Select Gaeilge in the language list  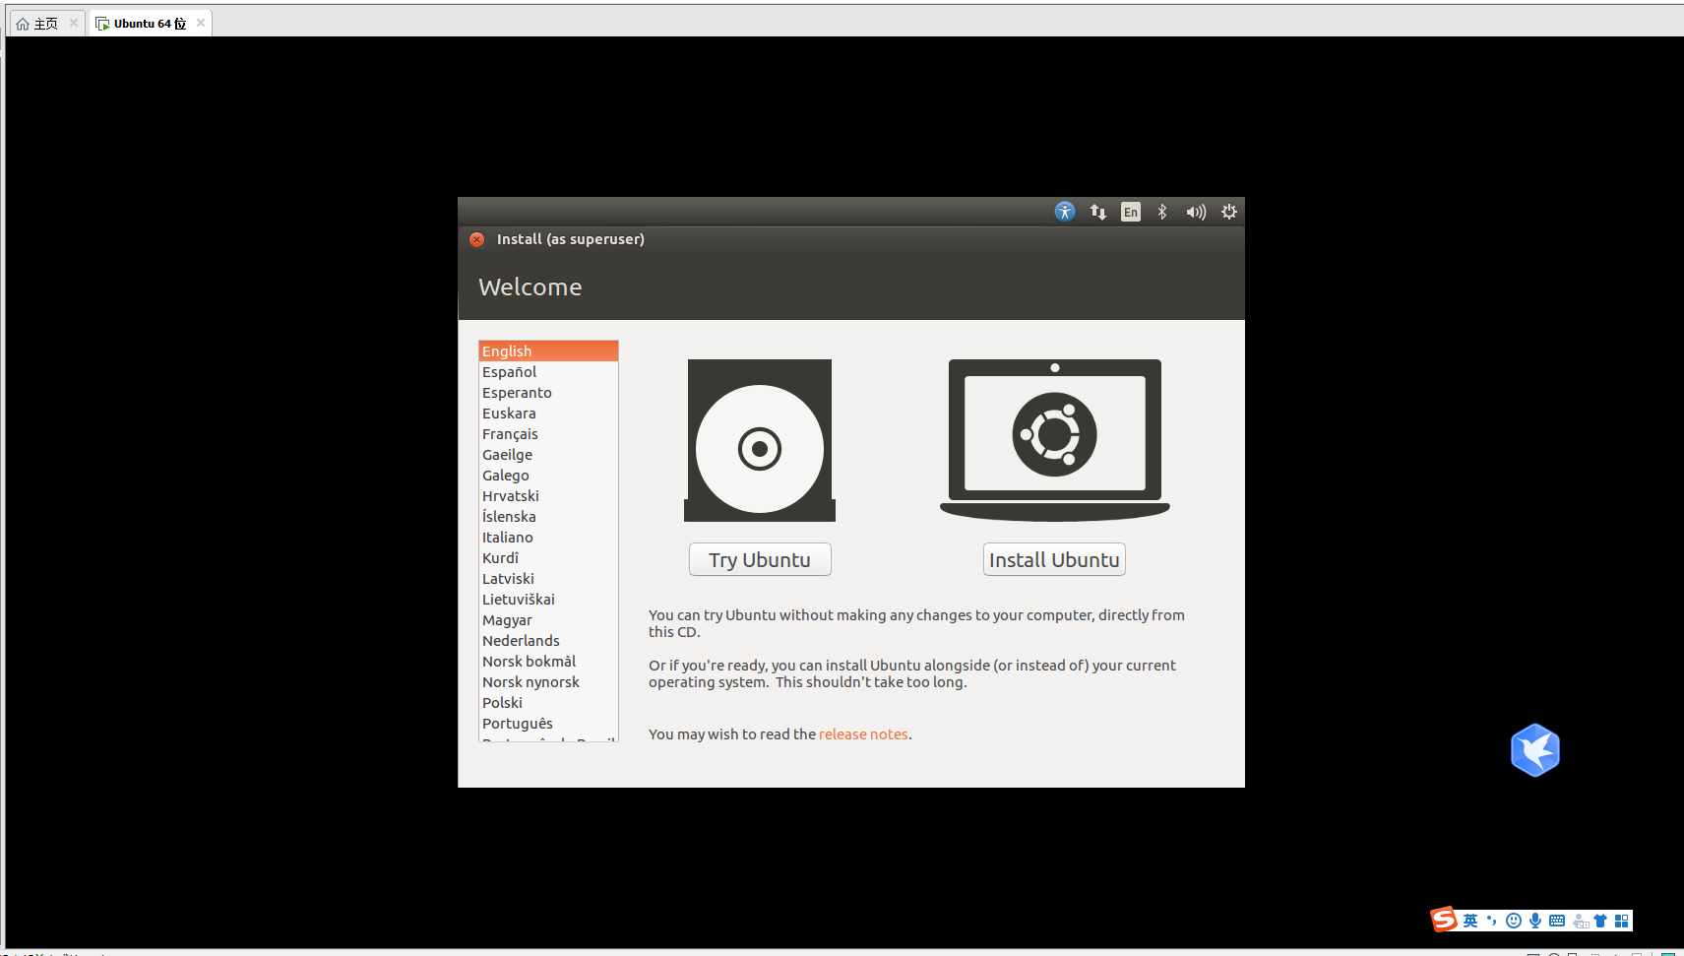pos(548,455)
